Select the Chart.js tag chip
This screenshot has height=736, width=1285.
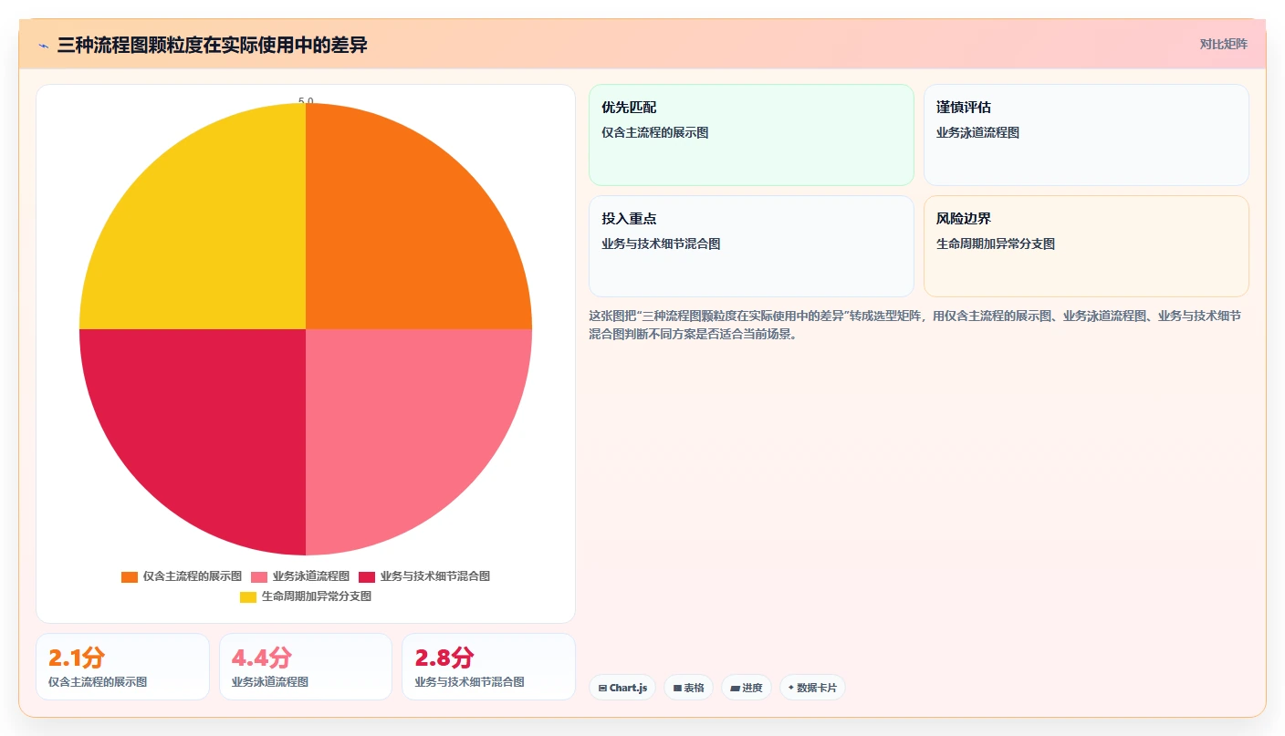[622, 688]
